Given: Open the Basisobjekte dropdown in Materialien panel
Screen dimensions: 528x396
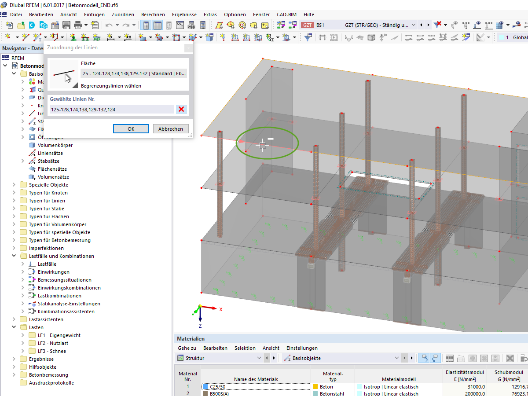Looking at the screenshot, I should pyautogui.click(x=397, y=358).
